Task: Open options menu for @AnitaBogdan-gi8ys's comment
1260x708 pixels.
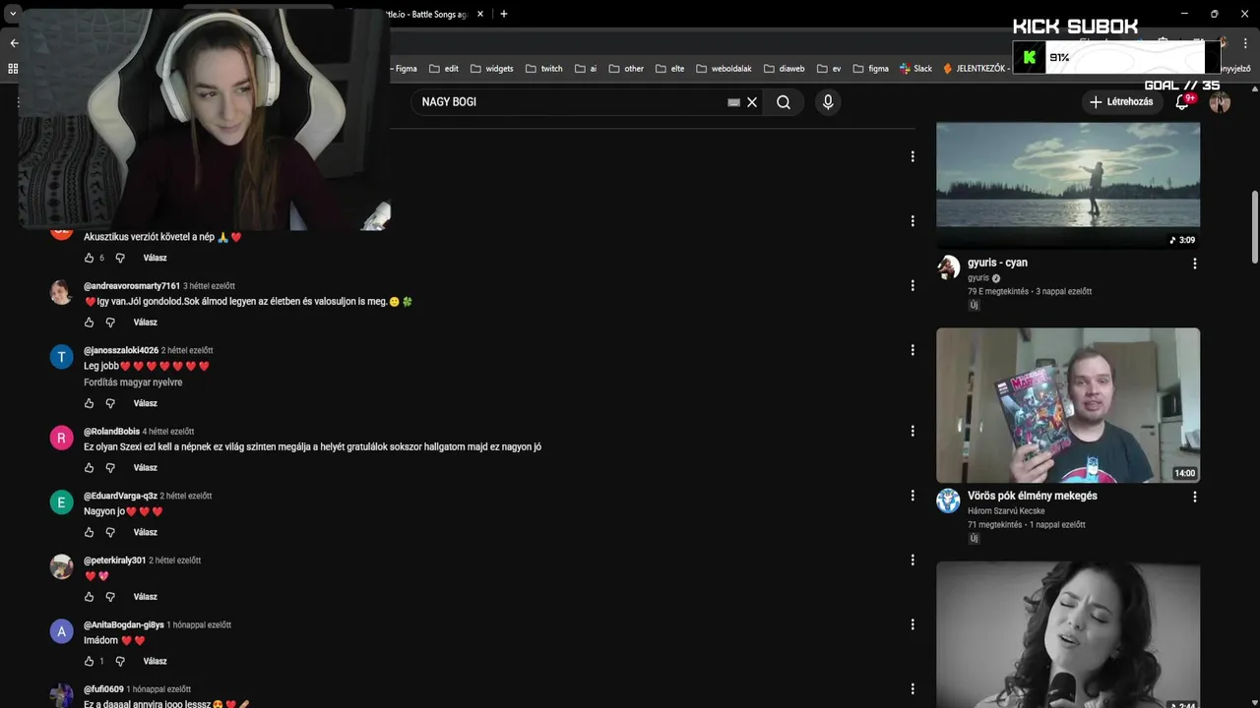Action: pyautogui.click(x=913, y=624)
